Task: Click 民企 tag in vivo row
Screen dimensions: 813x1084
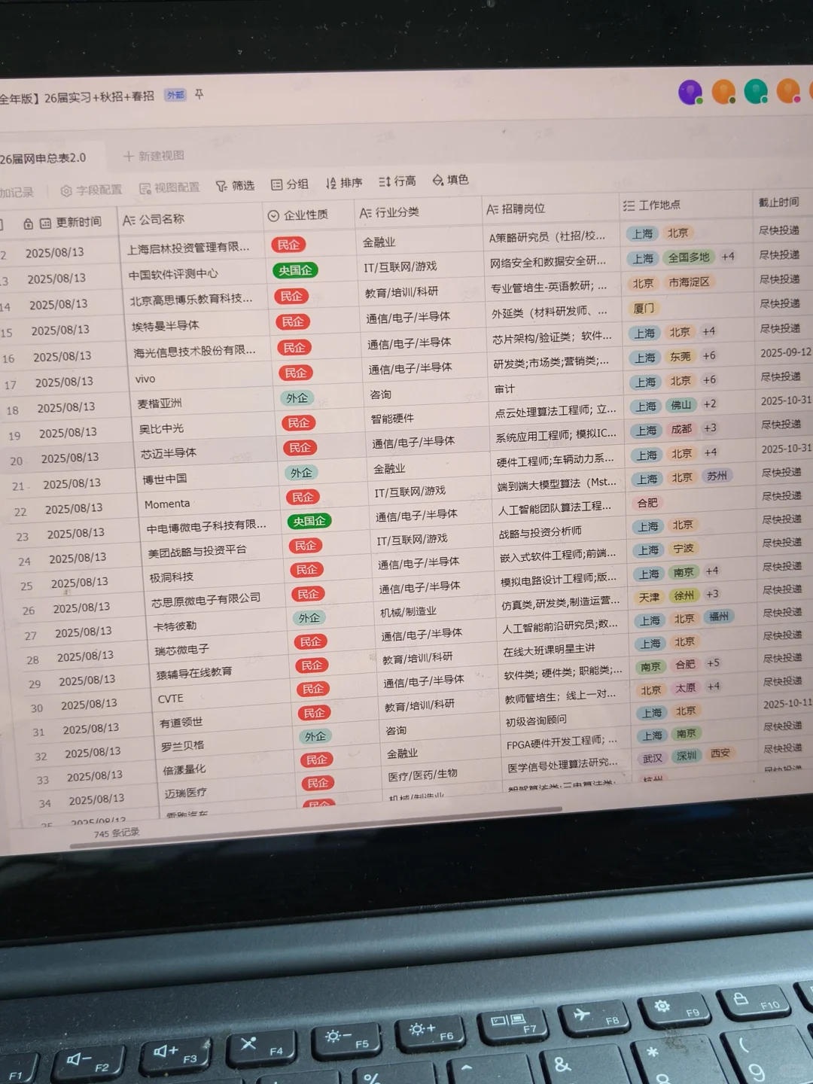Action: [295, 373]
